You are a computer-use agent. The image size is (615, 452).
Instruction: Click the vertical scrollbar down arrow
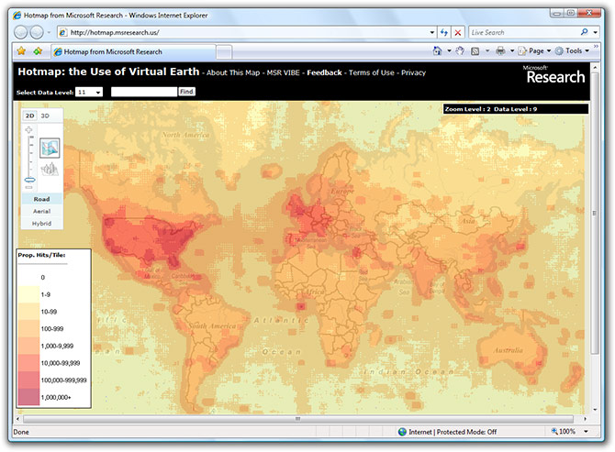click(x=595, y=410)
